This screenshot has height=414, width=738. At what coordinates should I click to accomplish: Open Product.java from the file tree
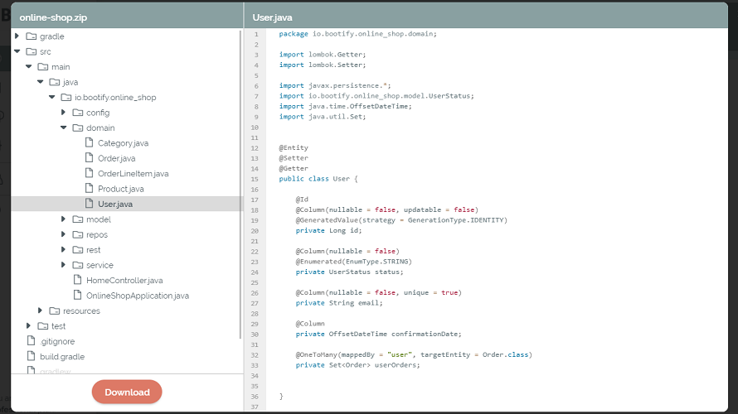[120, 189]
